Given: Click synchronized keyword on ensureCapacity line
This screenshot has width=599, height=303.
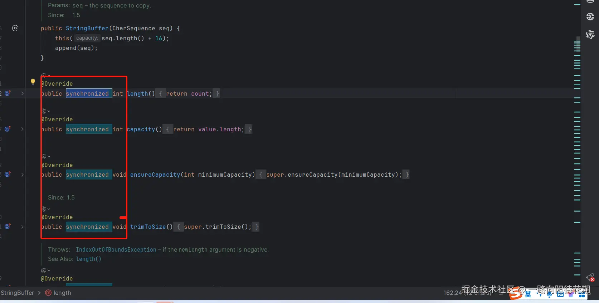Looking at the screenshot, I should point(89,175).
